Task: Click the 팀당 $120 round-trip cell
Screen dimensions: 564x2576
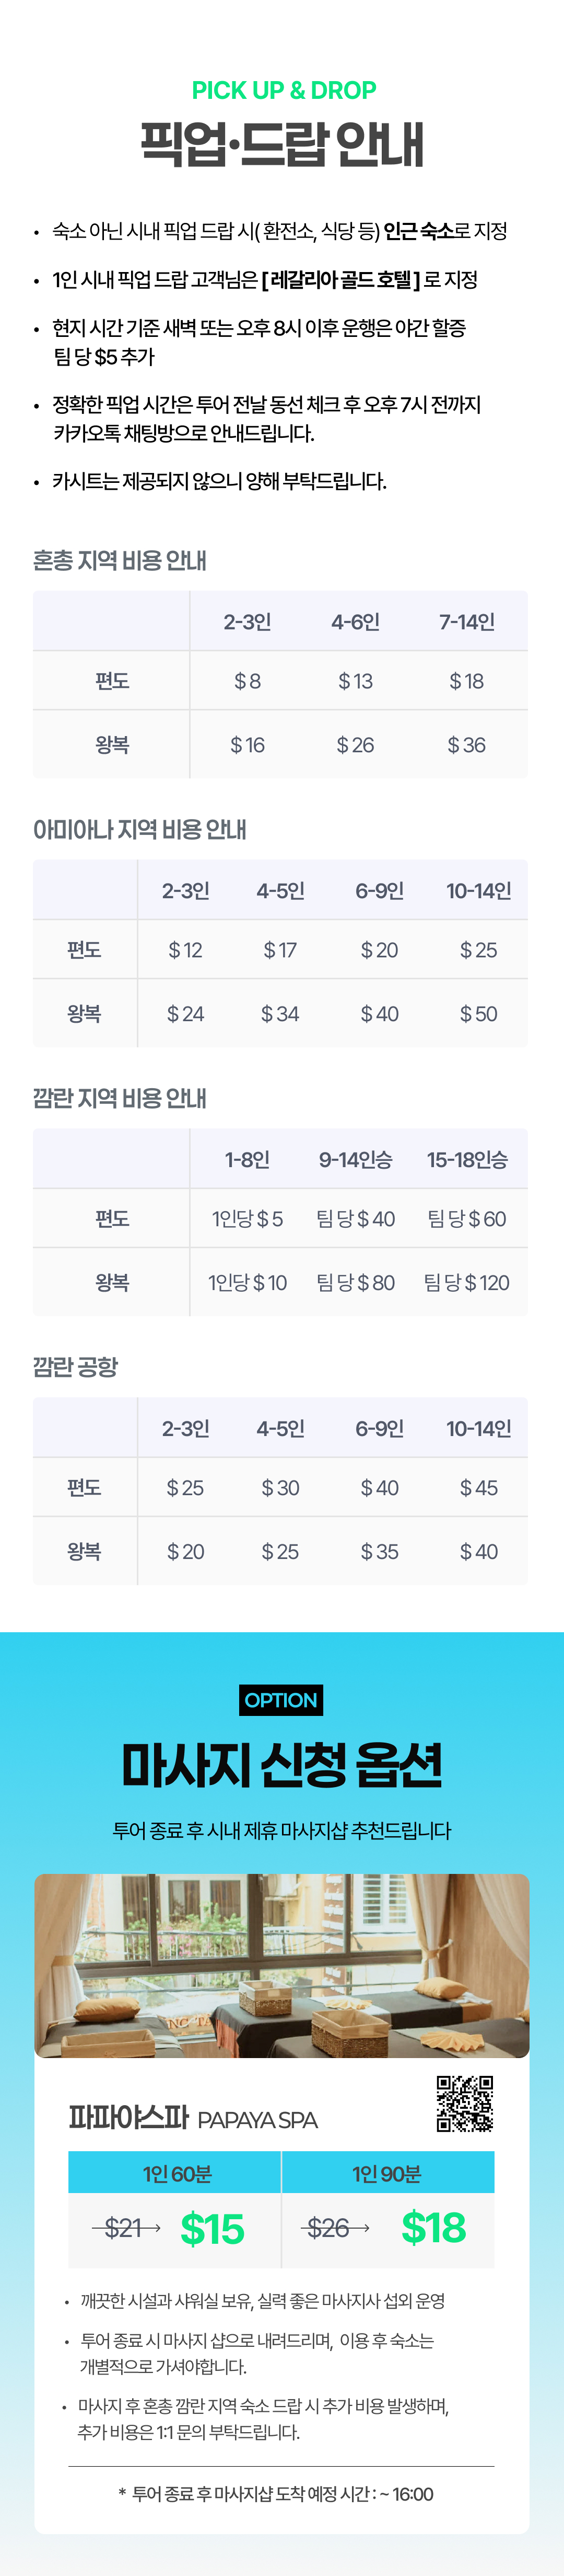Action: pos(466,1283)
